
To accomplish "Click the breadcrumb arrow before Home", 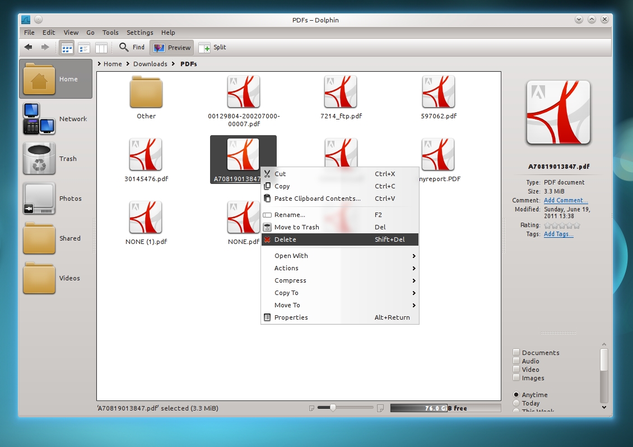I will pyautogui.click(x=99, y=64).
